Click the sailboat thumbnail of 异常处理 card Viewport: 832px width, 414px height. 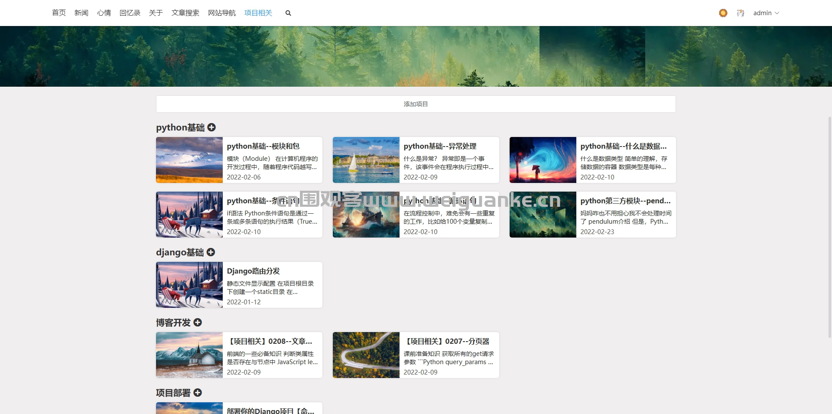[366, 160]
